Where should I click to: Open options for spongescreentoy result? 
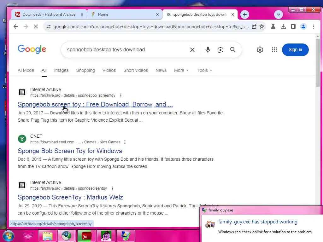pyautogui.click(x=112, y=188)
